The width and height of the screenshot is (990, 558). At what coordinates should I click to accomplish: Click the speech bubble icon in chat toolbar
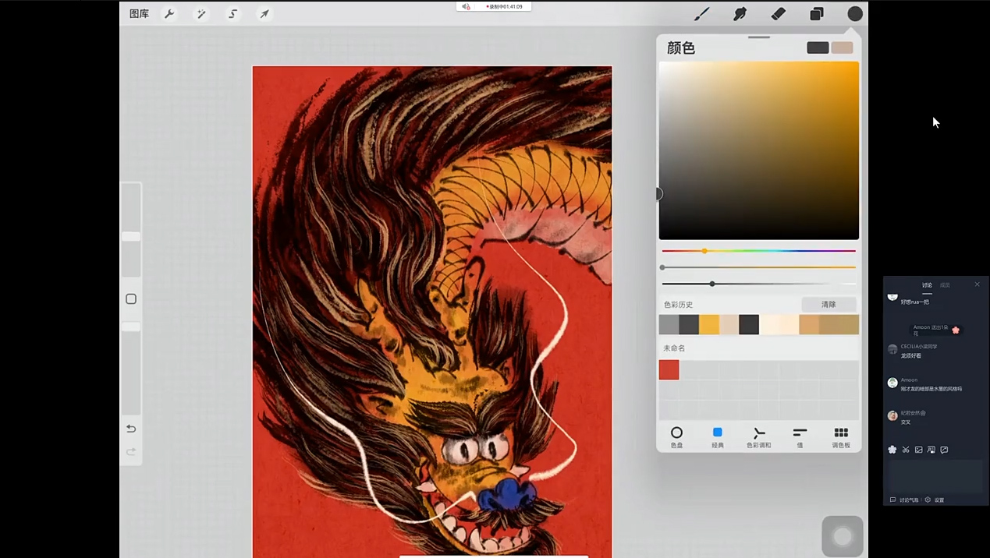(x=944, y=450)
